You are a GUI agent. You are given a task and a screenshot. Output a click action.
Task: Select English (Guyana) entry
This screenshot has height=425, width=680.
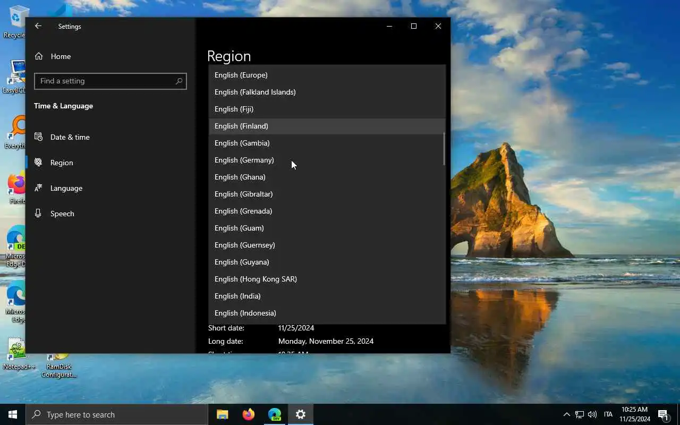coord(327,262)
